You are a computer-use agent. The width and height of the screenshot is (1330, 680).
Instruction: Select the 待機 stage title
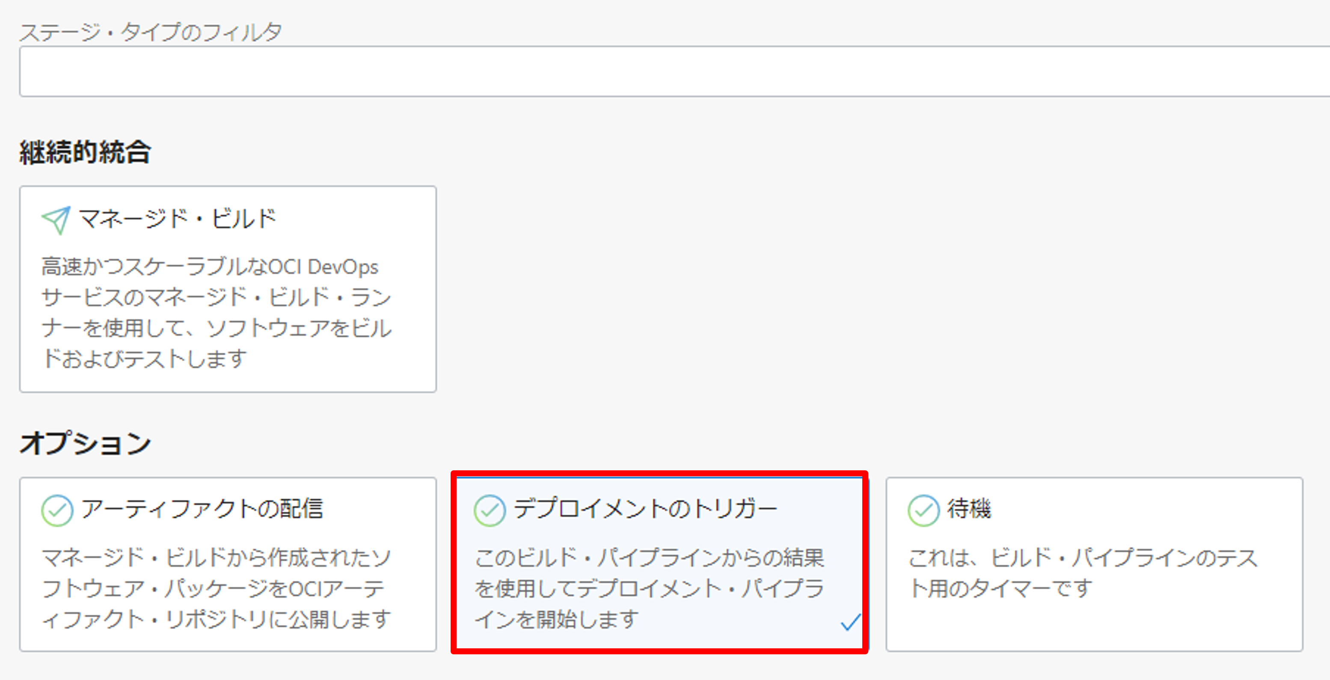tap(969, 509)
